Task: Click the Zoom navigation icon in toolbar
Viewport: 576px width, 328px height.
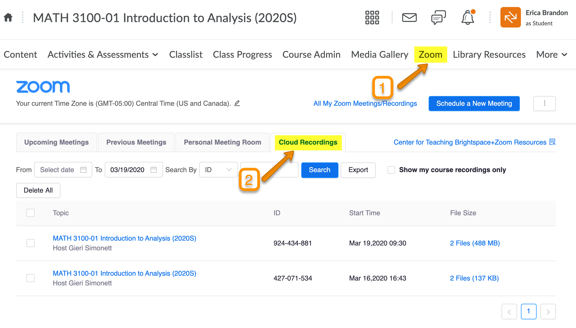Action: [x=431, y=54]
